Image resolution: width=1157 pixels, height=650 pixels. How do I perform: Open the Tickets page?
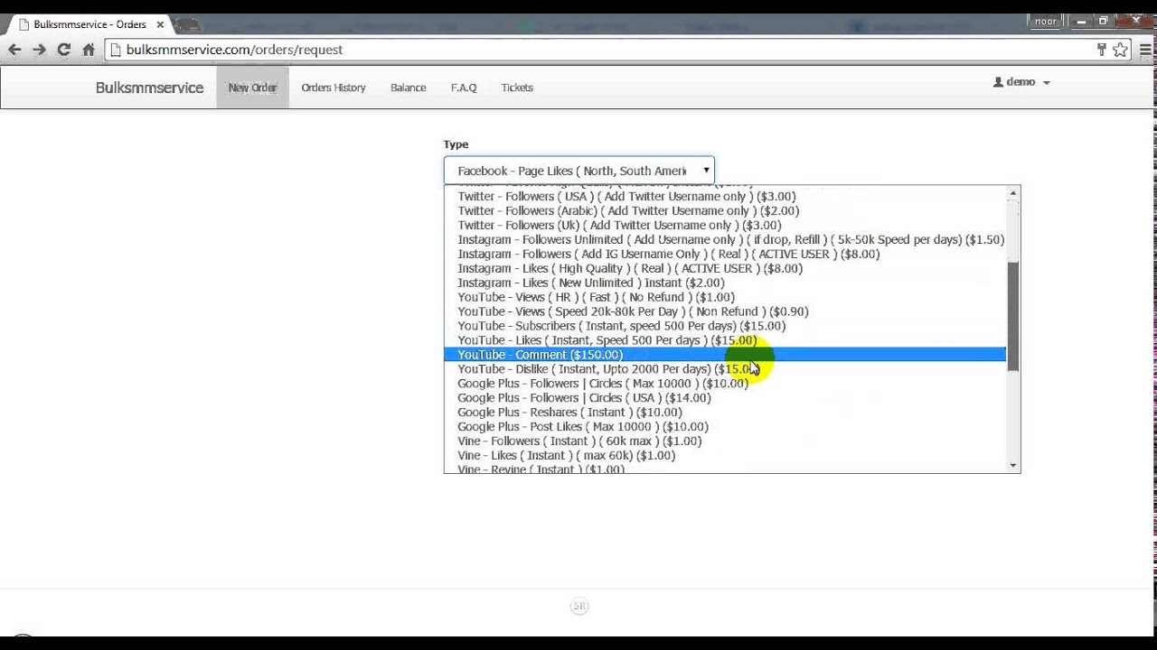[x=517, y=88]
